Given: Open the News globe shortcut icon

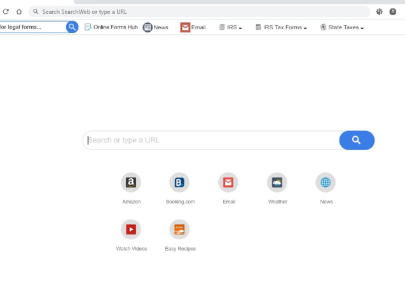Looking at the screenshot, I should point(326,183).
